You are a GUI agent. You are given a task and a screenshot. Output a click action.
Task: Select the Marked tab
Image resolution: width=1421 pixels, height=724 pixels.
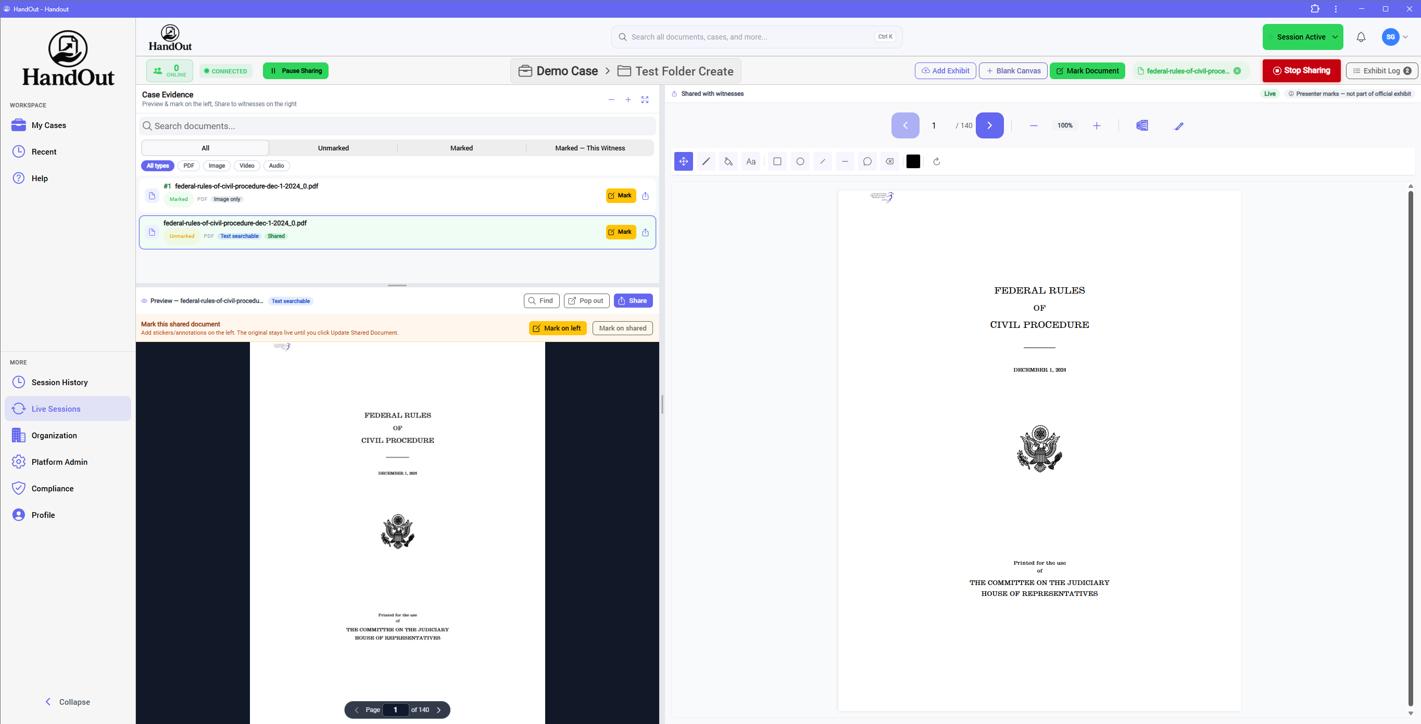pyautogui.click(x=461, y=148)
